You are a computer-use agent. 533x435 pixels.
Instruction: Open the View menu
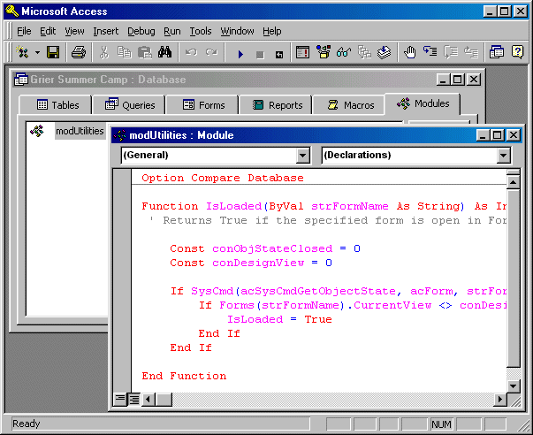tap(74, 31)
